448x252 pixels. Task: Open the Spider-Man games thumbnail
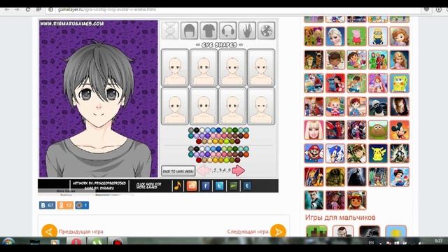coord(335,130)
